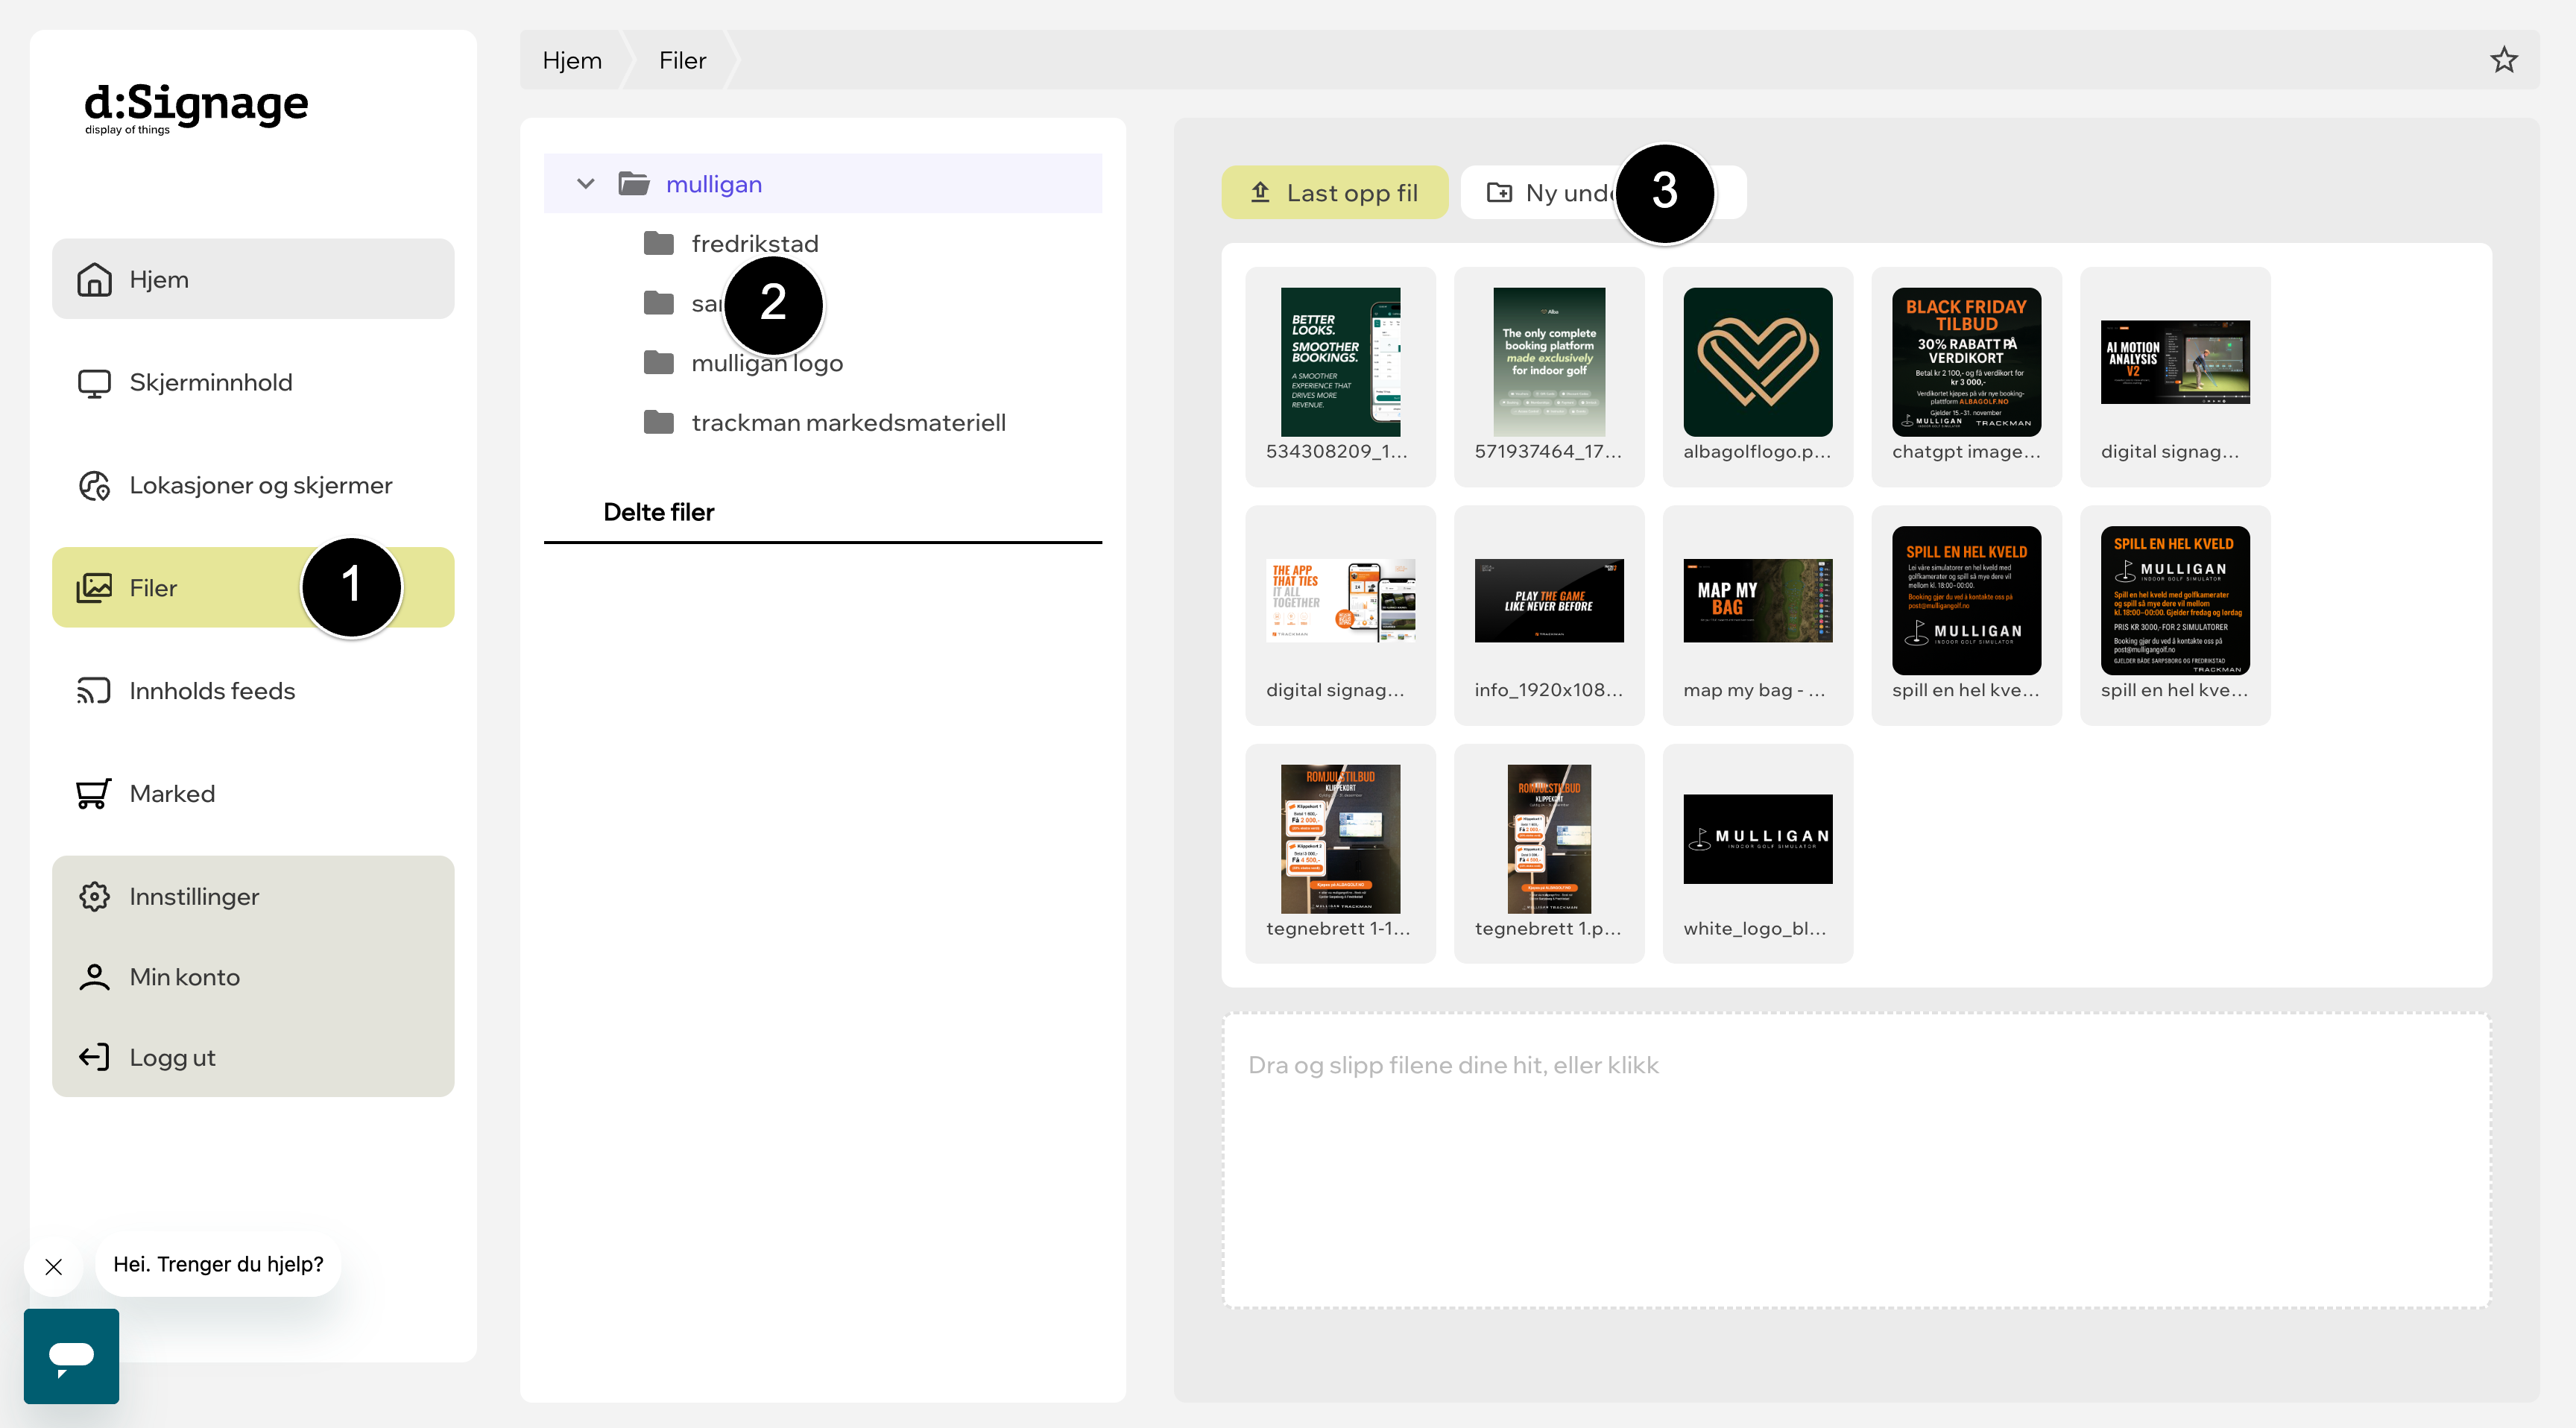Click the drag and drop upload zone
Screen dimensions: 2576x1428
[x=1856, y=1160]
